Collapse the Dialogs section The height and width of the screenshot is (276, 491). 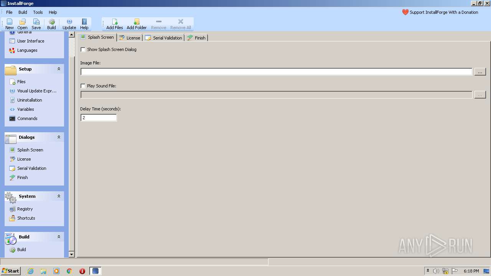coord(59,137)
